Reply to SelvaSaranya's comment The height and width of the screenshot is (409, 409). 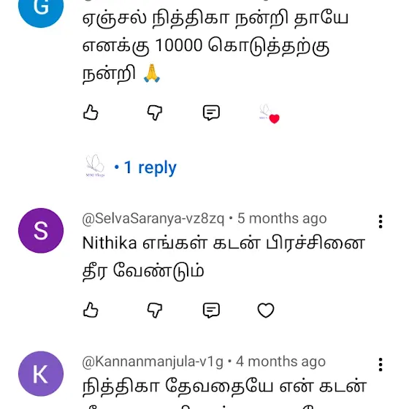(211, 310)
